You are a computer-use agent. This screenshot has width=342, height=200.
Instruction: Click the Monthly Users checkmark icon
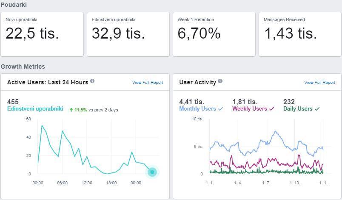(221, 109)
